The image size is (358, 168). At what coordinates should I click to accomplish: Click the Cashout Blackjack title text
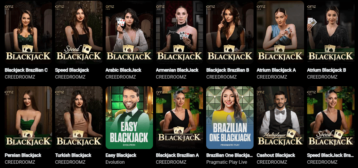276,155
